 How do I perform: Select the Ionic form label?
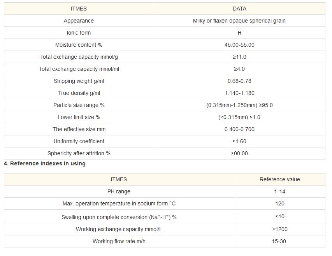[x=79, y=33]
